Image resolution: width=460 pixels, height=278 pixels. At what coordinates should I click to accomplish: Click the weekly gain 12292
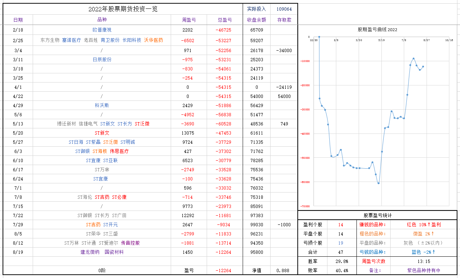188,216
